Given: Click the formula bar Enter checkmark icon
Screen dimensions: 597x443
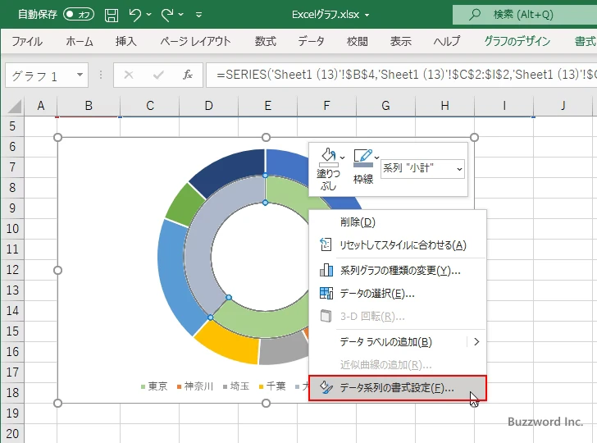Looking at the screenshot, I should [158, 75].
